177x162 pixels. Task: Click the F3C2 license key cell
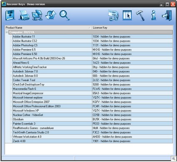[x=132, y=132]
